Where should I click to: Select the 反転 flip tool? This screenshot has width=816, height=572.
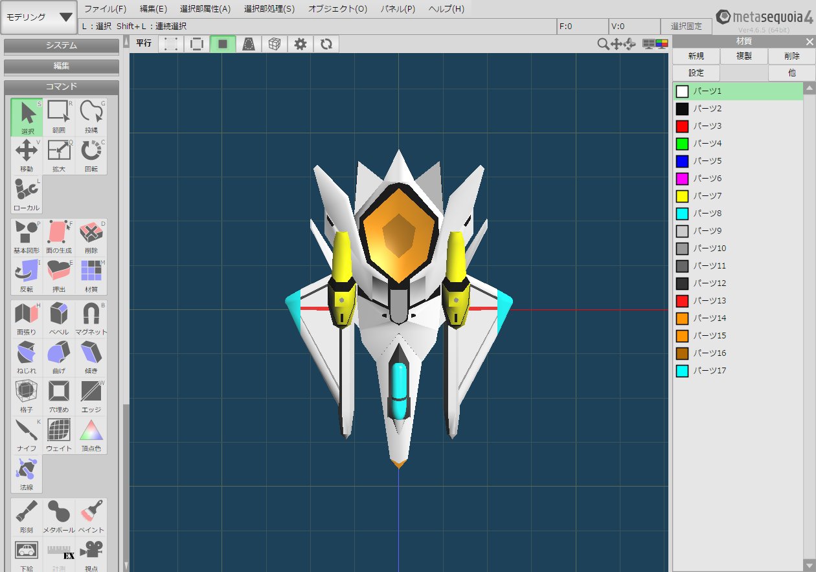tap(27, 276)
